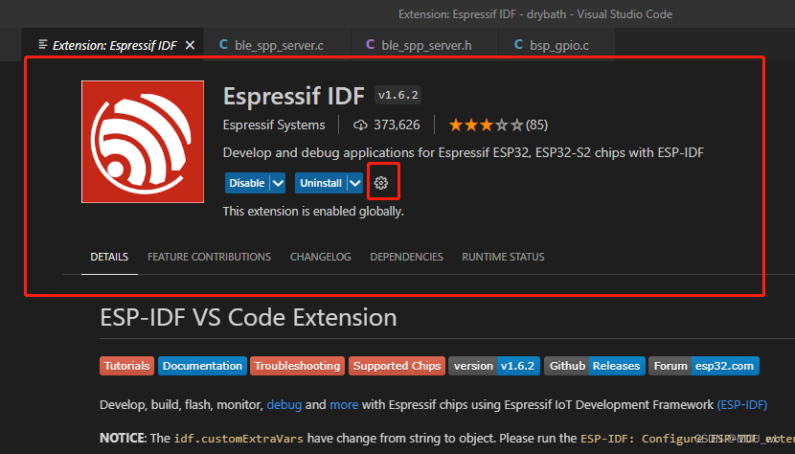795x454 pixels.
Task: Disable the Espressif IDF extension
Action: (x=247, y=183)
